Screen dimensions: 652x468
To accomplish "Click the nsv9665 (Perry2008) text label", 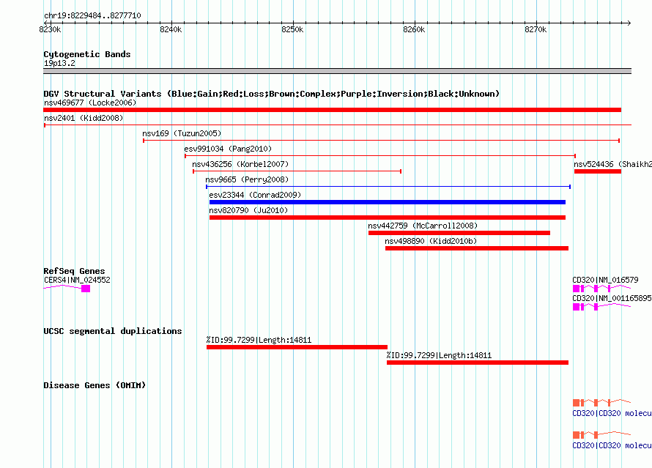I will (247, 179).
